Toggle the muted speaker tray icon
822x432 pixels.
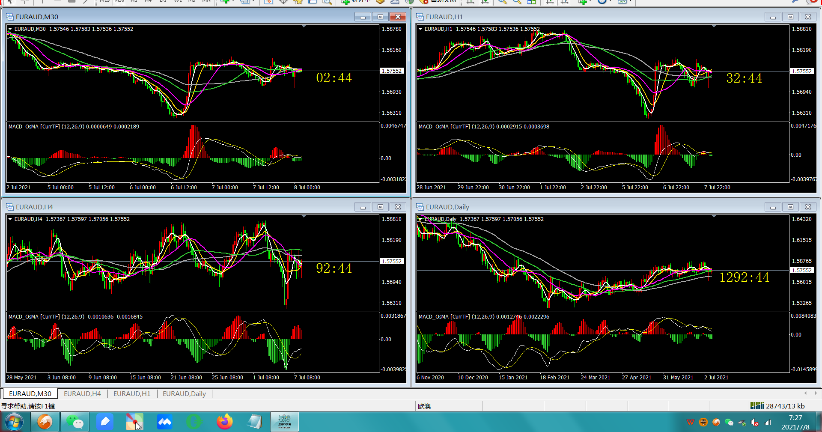pyautogui.click(x=754, y=423)
